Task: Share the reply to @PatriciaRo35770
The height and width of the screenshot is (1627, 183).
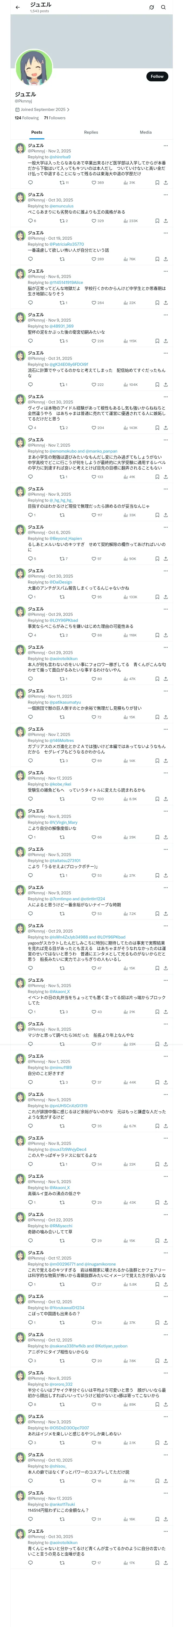Action: pos(165,259)
